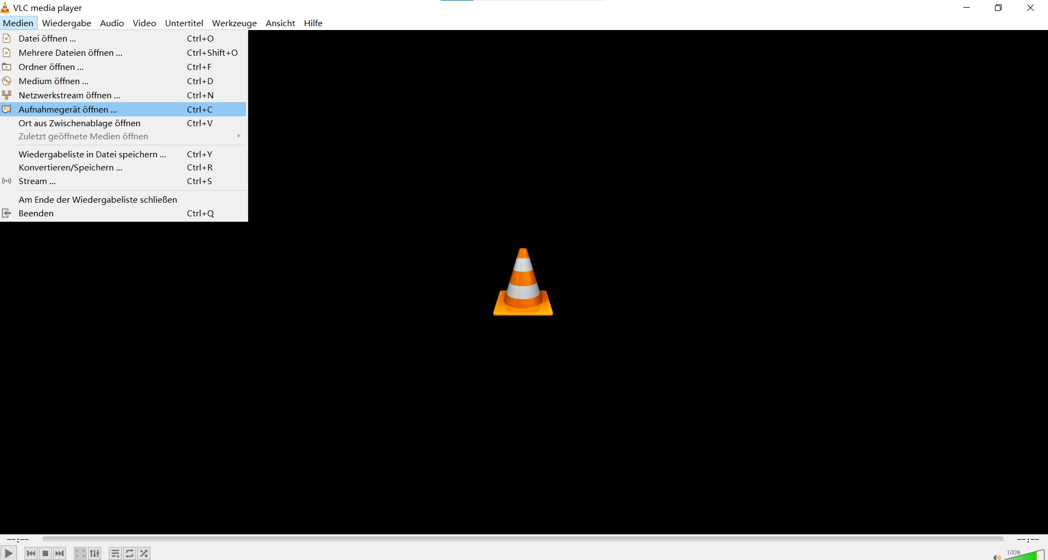Image resolution: width=1048 pixels, height=560 pixels.
Task: Select highlighted Aufnahmegerät öffnen ... entry
Action: coord(124,109)
